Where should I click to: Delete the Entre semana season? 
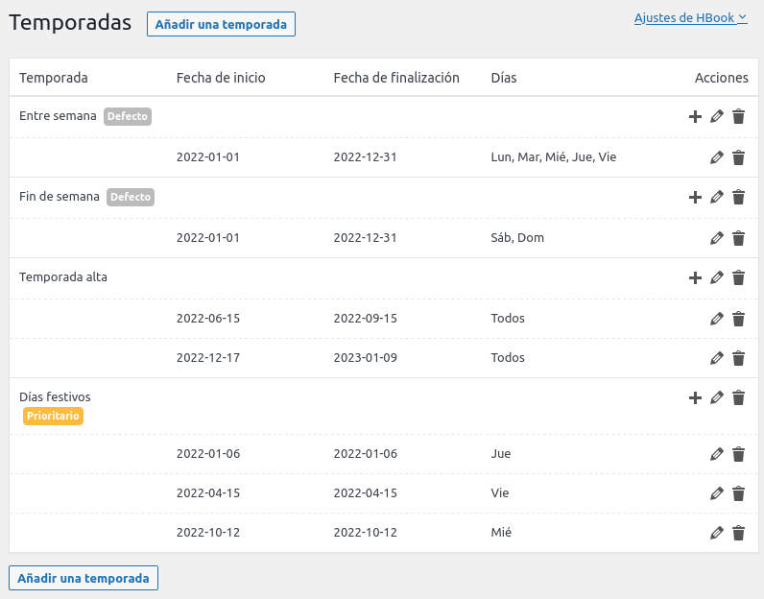pyautogui.click(x=738, y=117)
